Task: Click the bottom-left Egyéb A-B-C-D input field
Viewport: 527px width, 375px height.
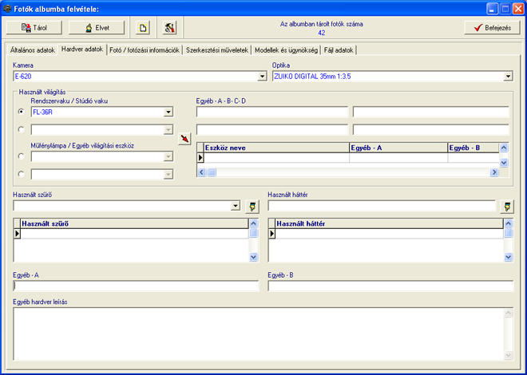Action: [272, 129]
